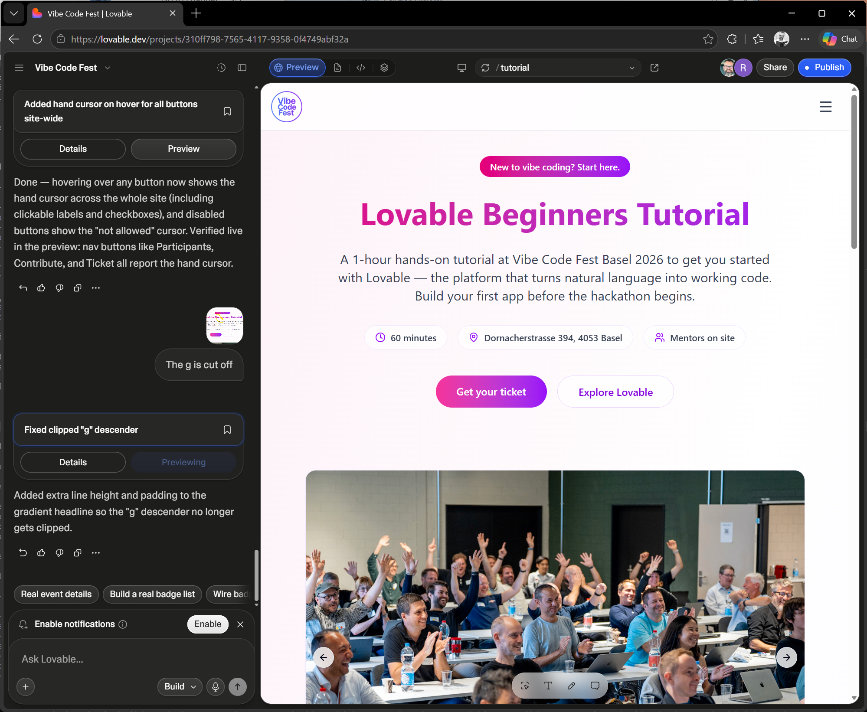Image resolution: width=867 pixels, height=712 pixels.
Task: Click the Vibe Code Fest logo
Action: [287, 107]
